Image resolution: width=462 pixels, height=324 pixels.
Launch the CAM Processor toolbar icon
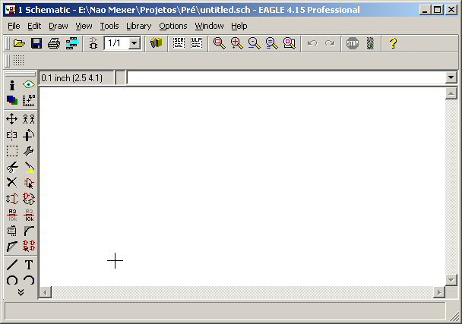coord(71,43)
